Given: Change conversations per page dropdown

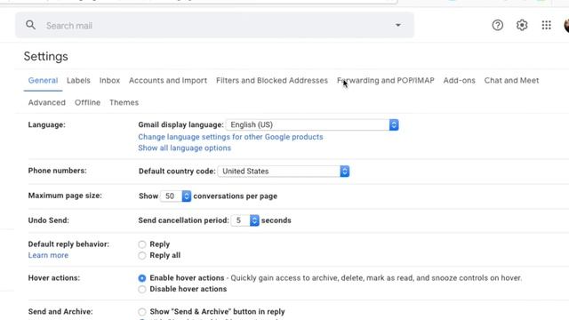Looking at the screenshot, I should click(176, 196).
